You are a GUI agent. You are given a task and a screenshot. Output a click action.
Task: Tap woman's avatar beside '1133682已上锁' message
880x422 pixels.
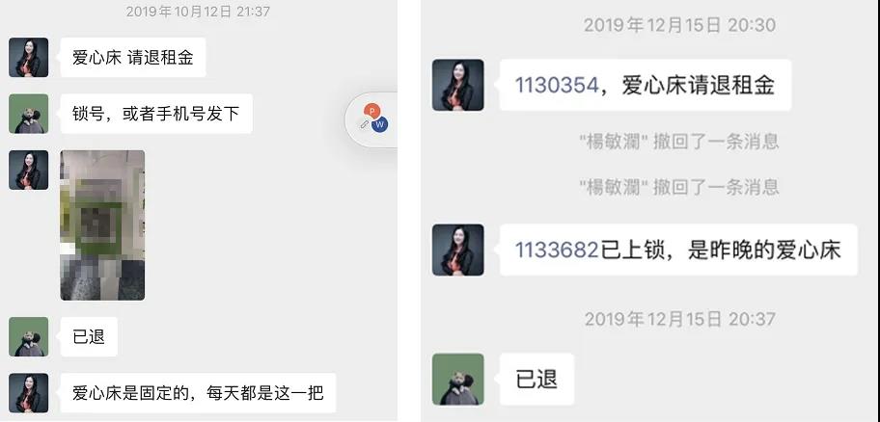pyautogui.click(x=458, y=250)
